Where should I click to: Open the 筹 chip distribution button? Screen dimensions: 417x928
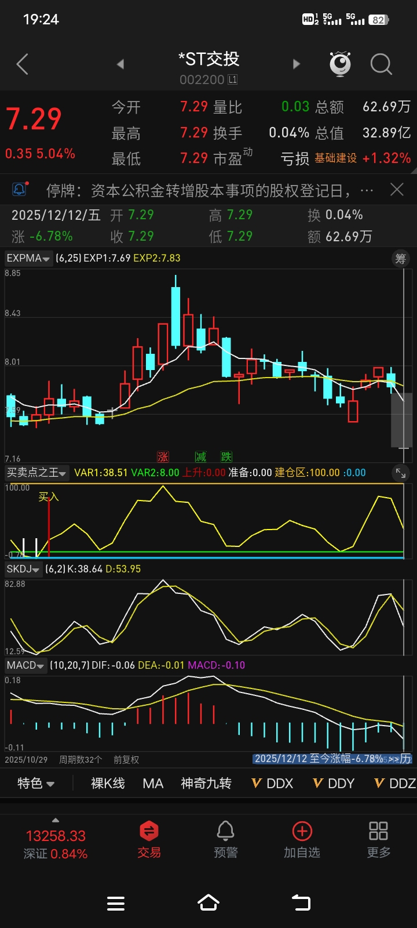[401, 259]
